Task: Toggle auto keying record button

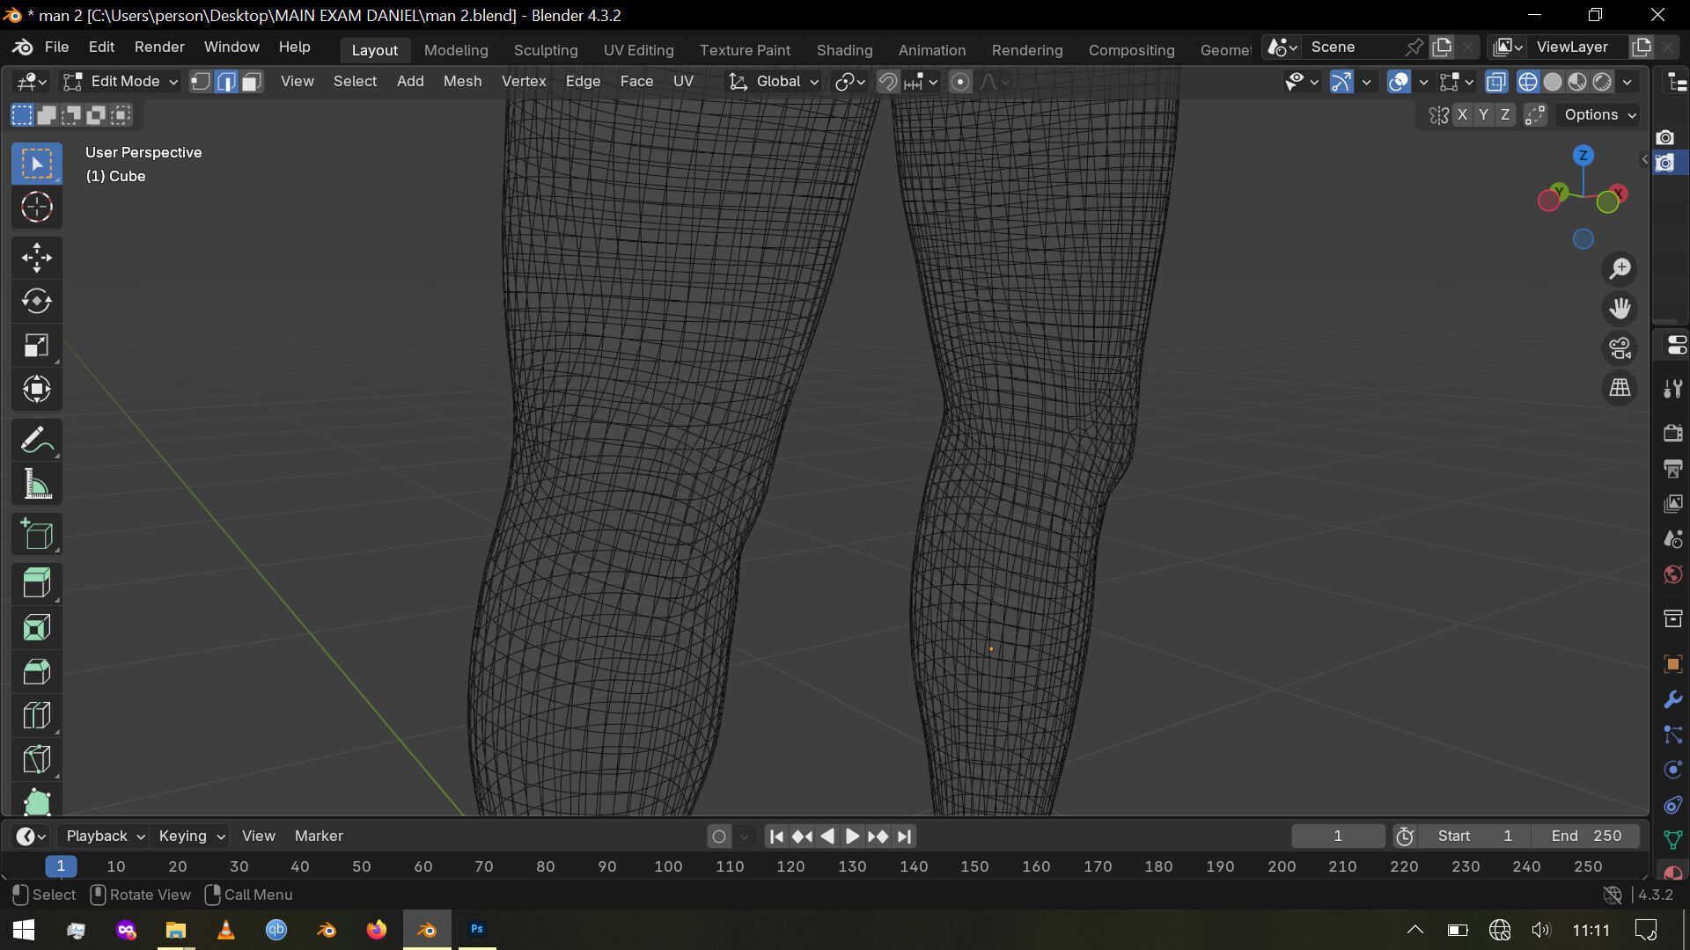Action: pyautogui.click(x=719, y=837)
